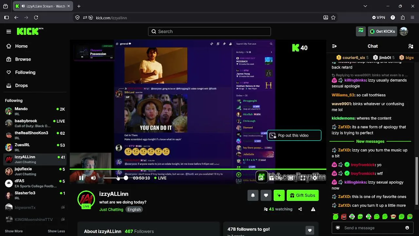Jump to LIVE in the video player
This screenshot has width=419, height=236.
[x=160, y=178]
